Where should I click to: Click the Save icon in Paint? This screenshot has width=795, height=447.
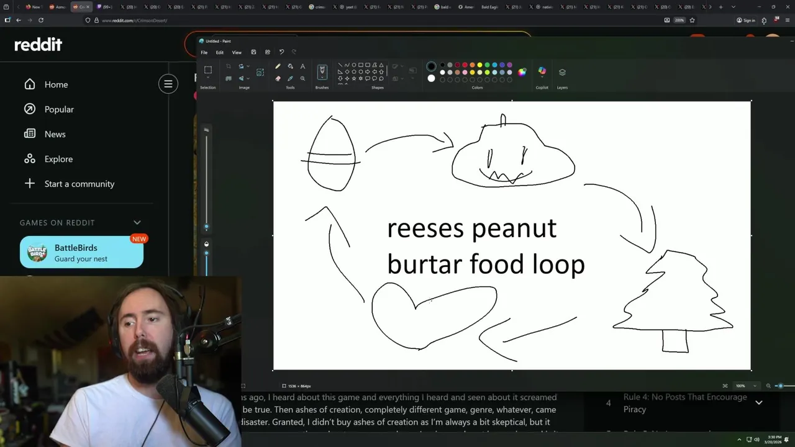point(253,52)
